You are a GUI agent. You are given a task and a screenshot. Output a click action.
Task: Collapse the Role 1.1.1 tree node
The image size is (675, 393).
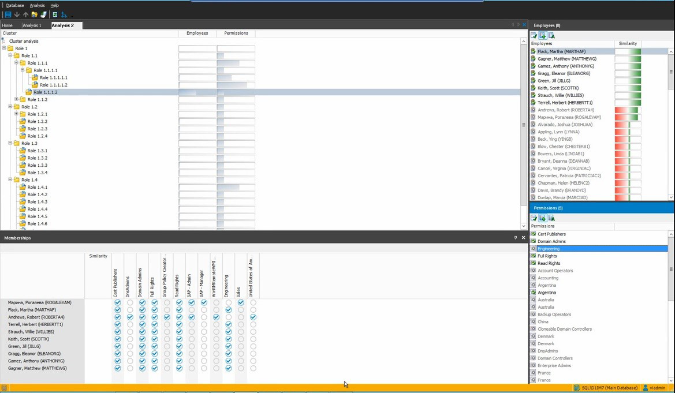(16, 62)
